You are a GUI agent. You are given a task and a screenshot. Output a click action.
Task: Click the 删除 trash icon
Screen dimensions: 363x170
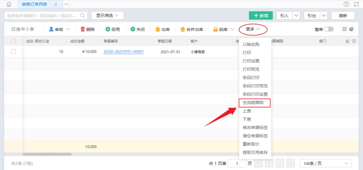tap(83, 29)
